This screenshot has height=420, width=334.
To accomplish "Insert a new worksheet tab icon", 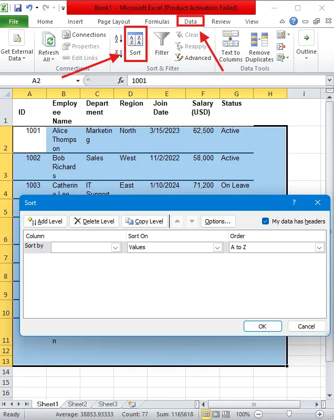I will pyautogui.click(x=132, y=404).
